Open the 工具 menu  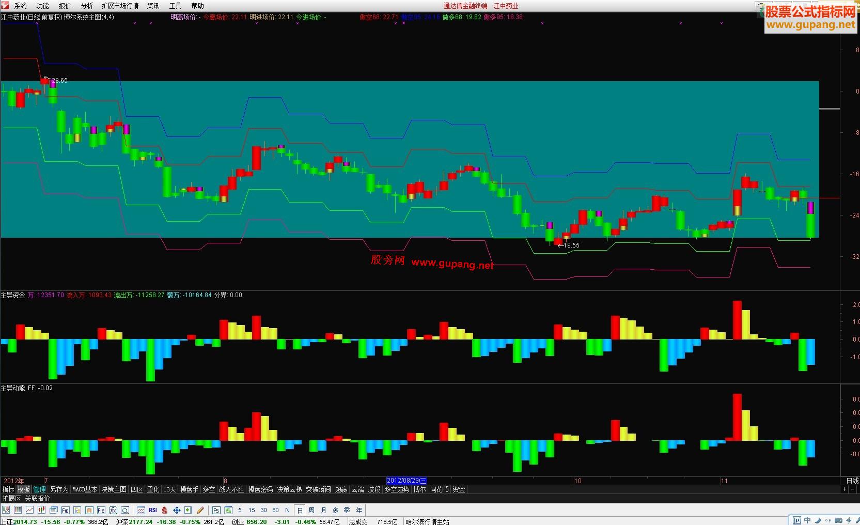[x=175, y=6]
